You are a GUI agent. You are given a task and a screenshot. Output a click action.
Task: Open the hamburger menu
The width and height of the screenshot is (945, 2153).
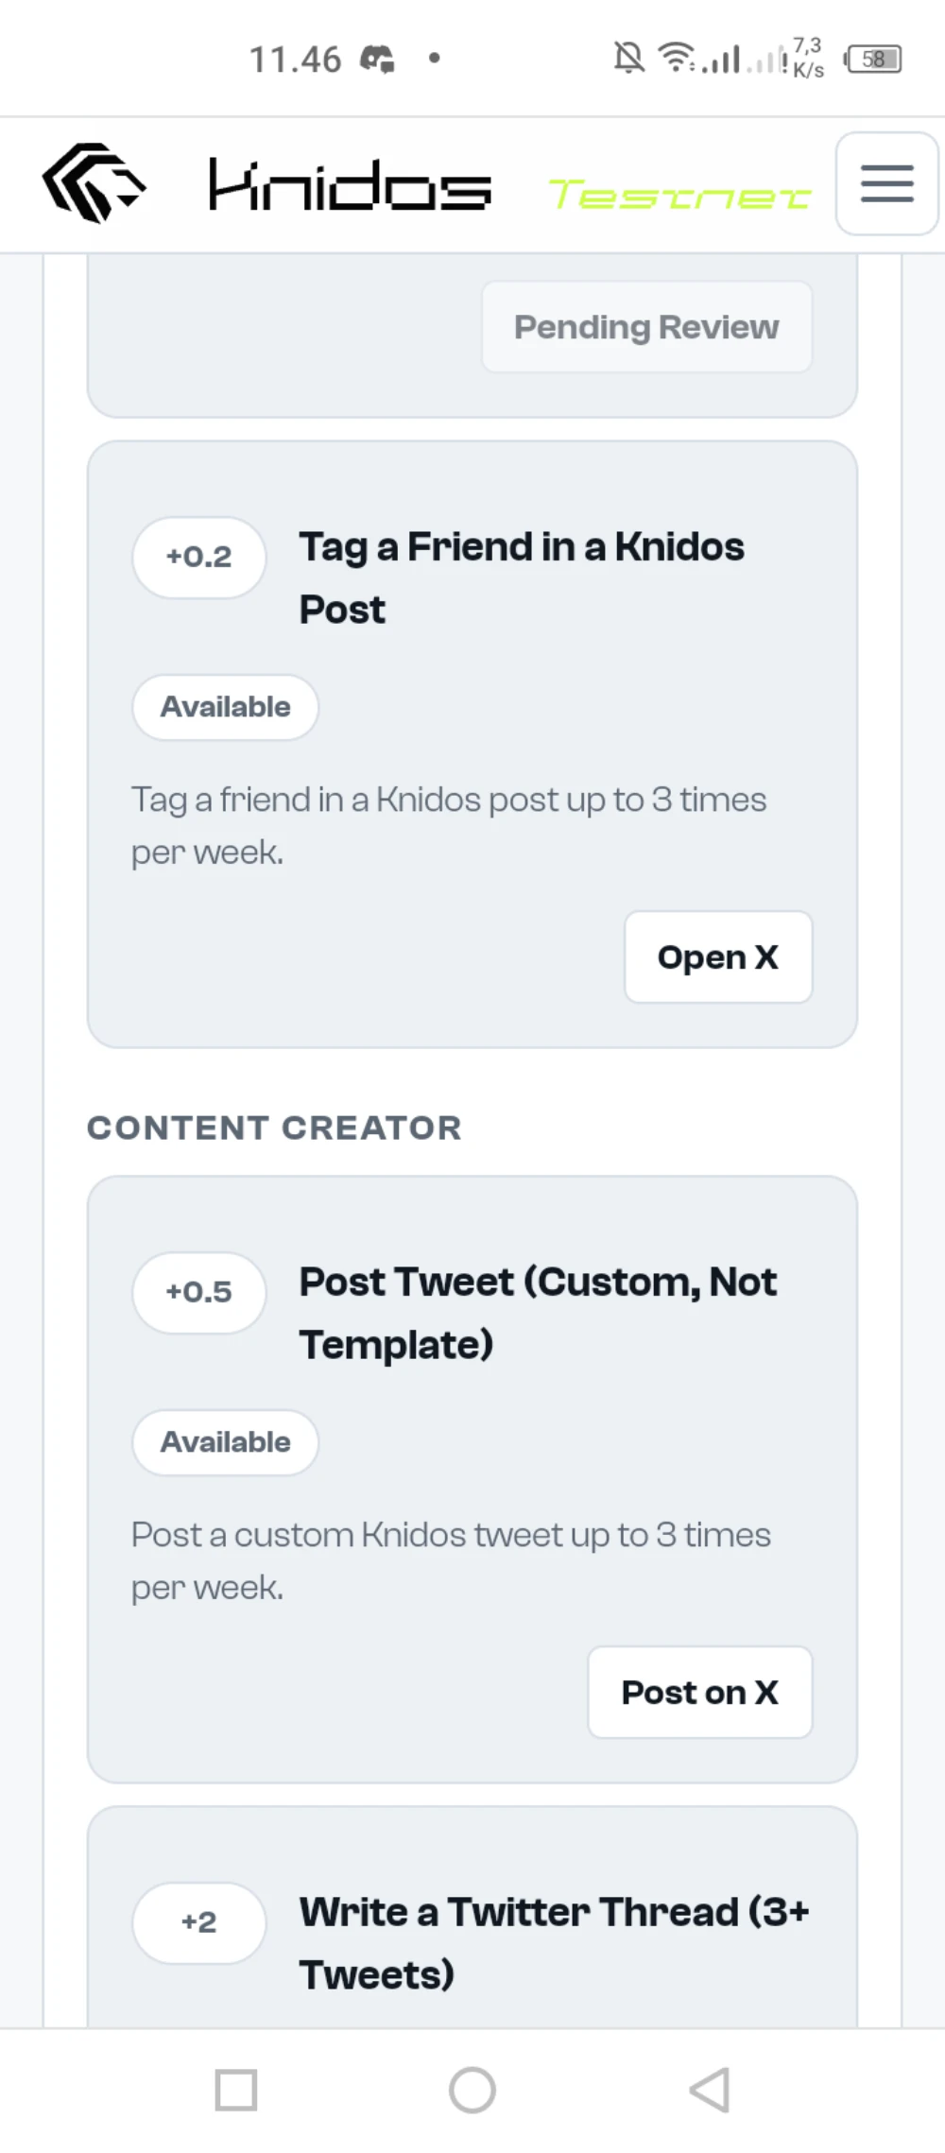point(886,183)
